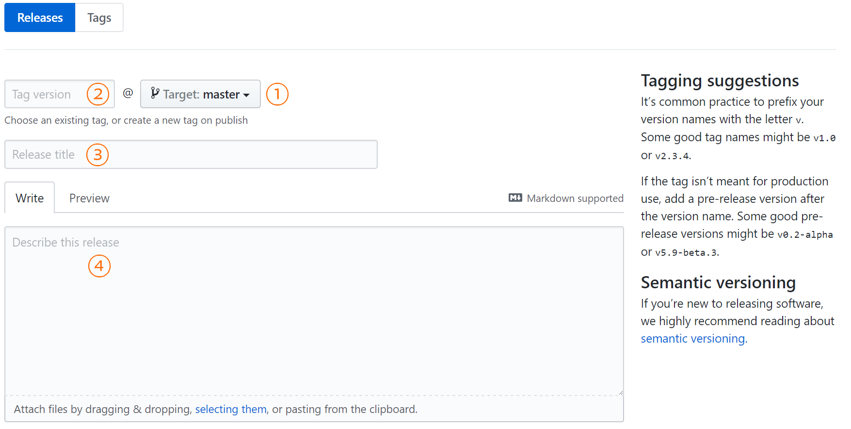Viewport: 851px width, 429px height.
Task: Click the selecting them link
Action: pos(231,409)
